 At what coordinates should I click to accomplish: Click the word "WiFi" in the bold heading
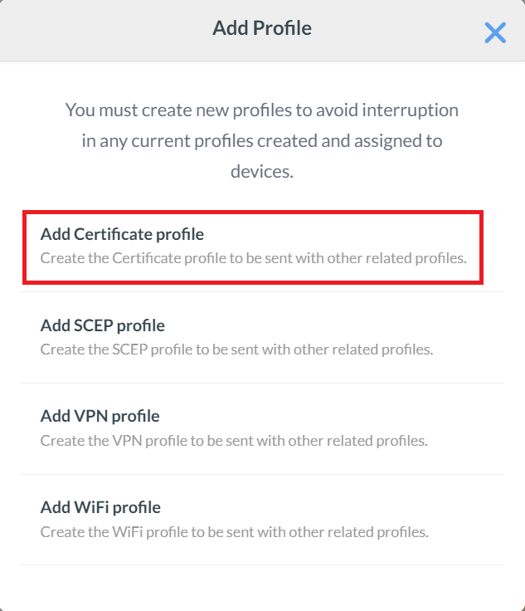(90, 506)
